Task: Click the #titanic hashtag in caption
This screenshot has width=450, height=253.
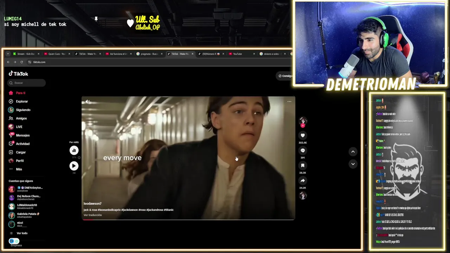Action: point(169,210)
